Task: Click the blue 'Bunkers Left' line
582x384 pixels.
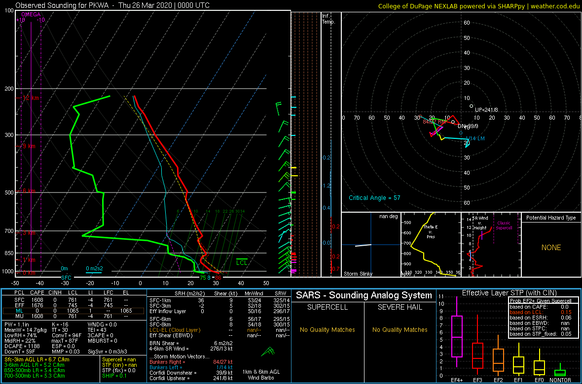Action: tap(191, 367)
